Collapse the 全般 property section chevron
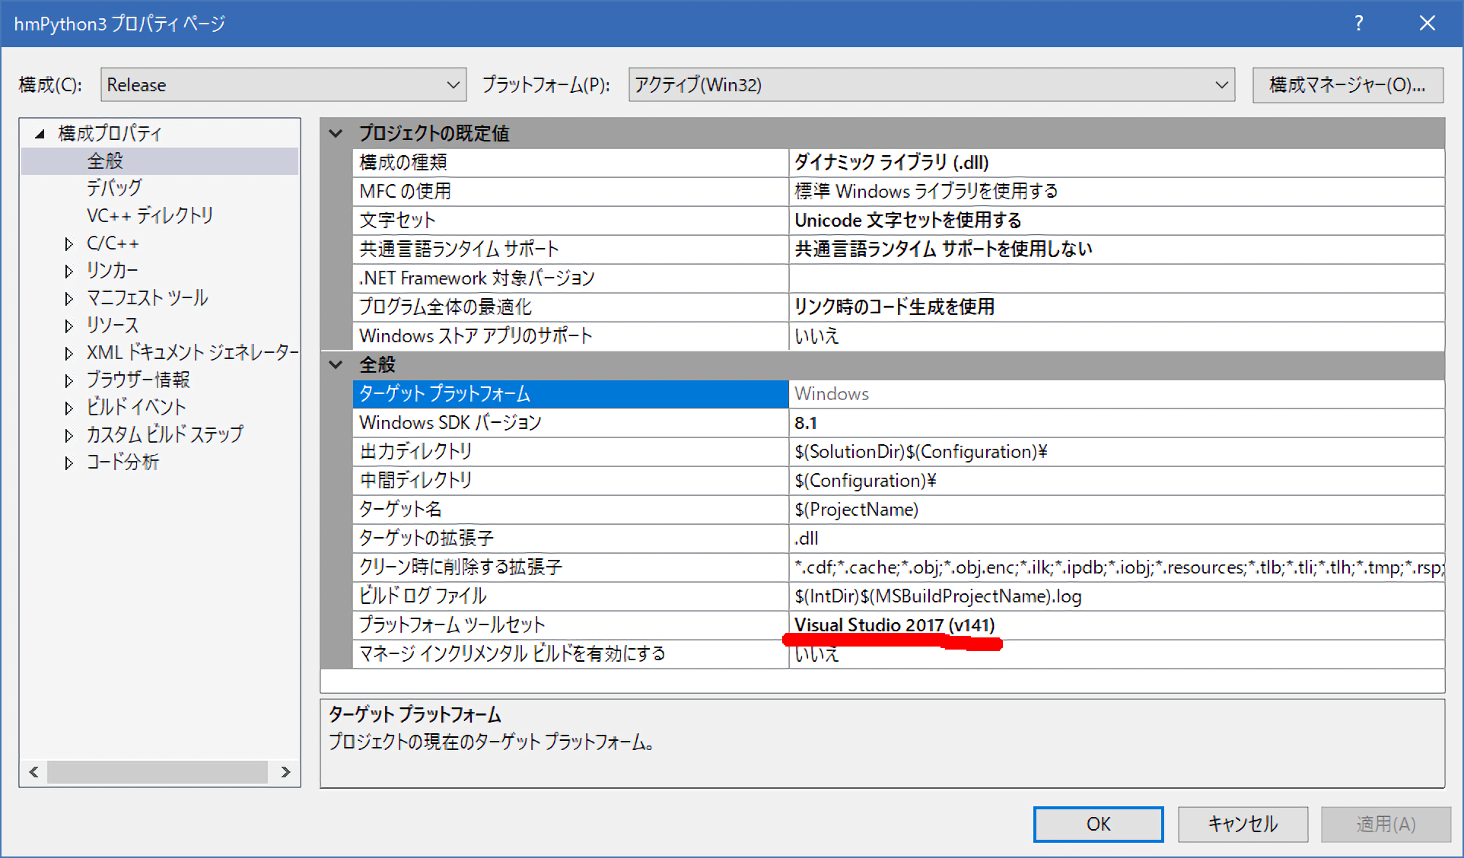This screenshot has width=1464, height=858. pos(336,365)
